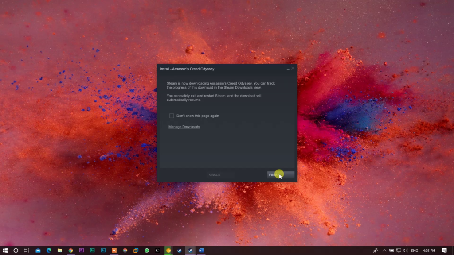Launch the Mail app from taskbar
This screenshot has height=255, width=454.
pyautogui.click(x=38, y=251)
